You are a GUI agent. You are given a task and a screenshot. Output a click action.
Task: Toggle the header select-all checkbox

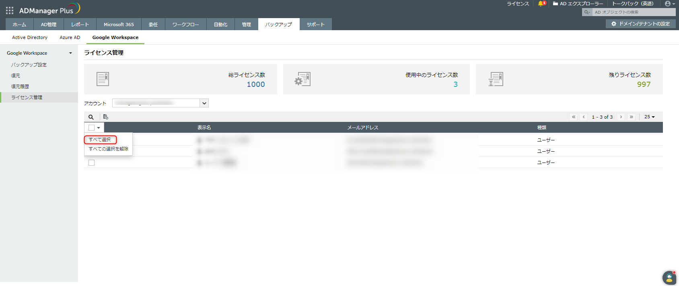(x=91, y=128)
